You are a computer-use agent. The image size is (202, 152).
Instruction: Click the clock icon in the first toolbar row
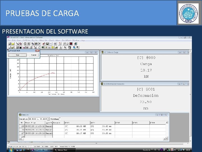pos(25,44)
